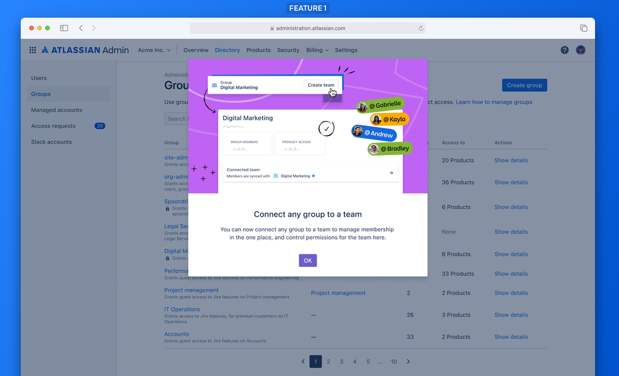Show details for 20 Products row
The width and height of the screenshot is (619, 376).
click(511, 160)
